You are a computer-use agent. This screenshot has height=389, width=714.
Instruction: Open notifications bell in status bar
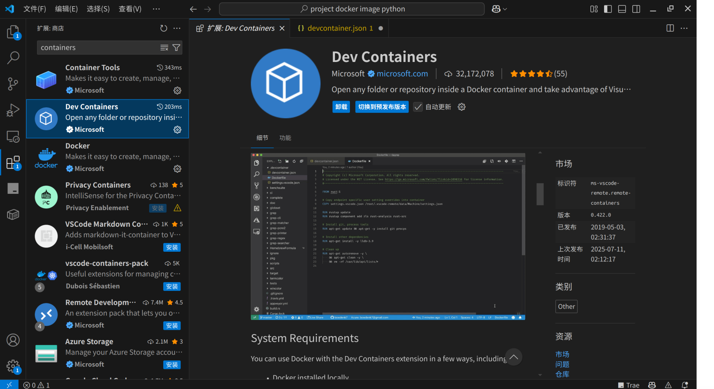tap(684, 385)
